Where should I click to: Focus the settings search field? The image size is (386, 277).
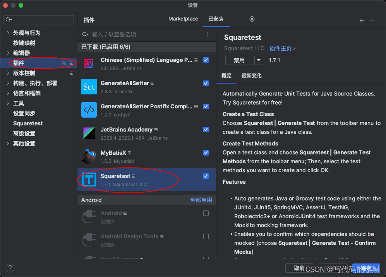tap(39, 20)
